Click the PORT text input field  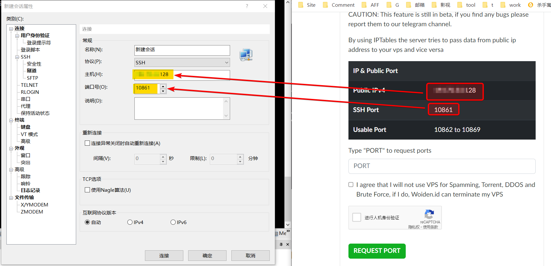(x=442, y=166)
